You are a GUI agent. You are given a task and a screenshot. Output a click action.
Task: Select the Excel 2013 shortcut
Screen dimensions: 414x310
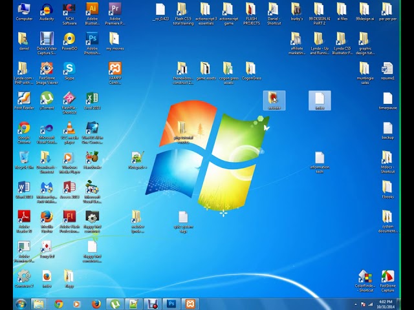[92, 101]
